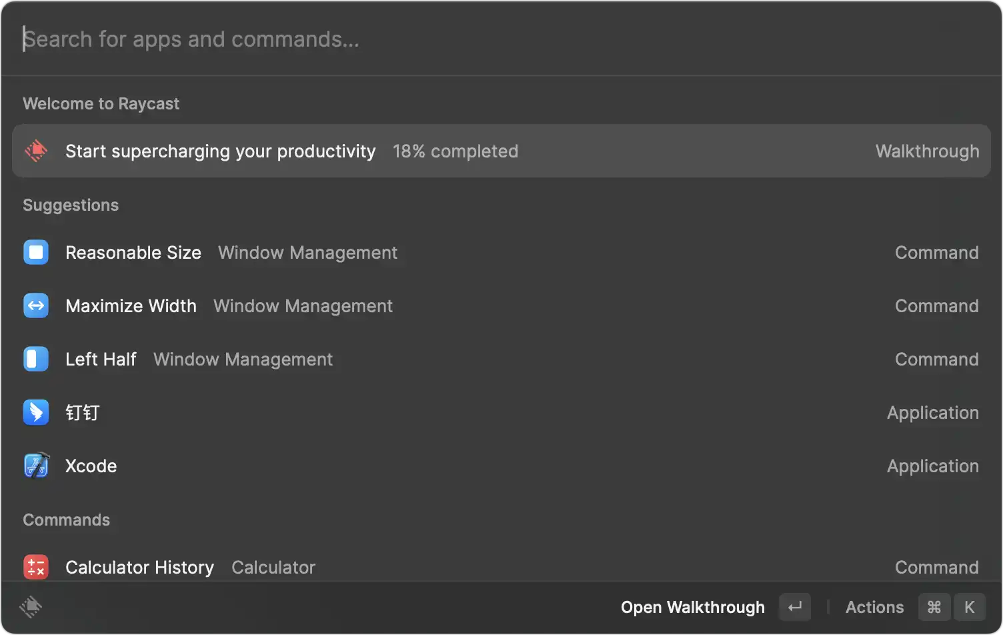The height and width of the screenshot is (635, 1003).
Task: Select the Calculator History command
Action: tap(140, 567)
